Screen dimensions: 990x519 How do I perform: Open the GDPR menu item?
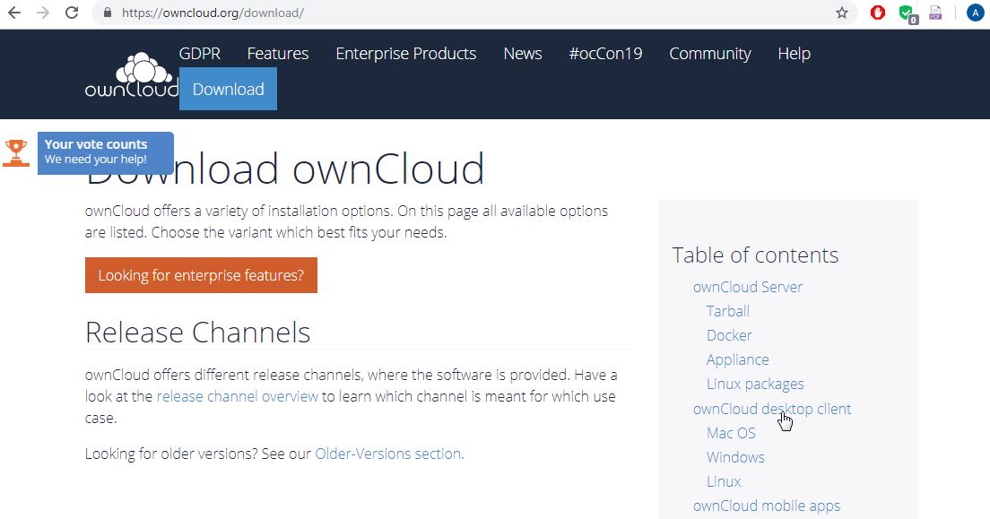click(x=199, y=54)
